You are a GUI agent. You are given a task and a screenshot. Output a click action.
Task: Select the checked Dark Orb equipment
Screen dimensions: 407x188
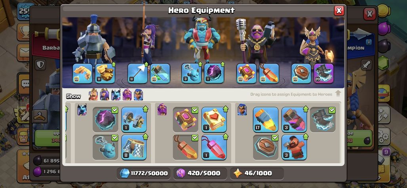[105, 120]
